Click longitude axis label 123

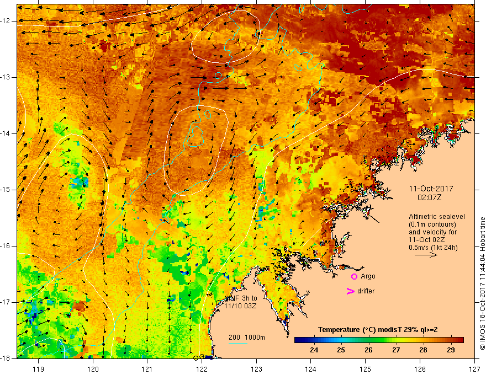pos(256,369)
